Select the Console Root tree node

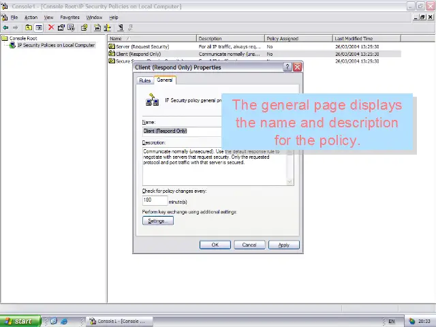coord(22,39)
